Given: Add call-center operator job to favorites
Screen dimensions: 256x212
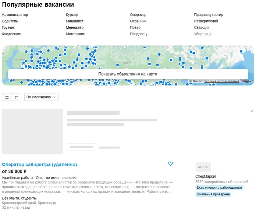Looking at the screenshot, I should click(x=170, y=164).
